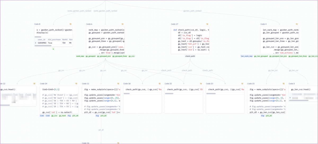Image resolution: width=318 pixels, height=144 pixels.
Task: Click the did_purchase column header in Code 8
Action: [54, 39]
